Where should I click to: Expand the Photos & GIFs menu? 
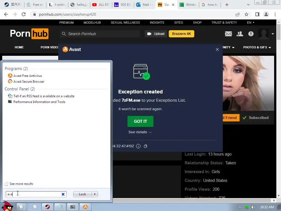click(x=257, y=47)
